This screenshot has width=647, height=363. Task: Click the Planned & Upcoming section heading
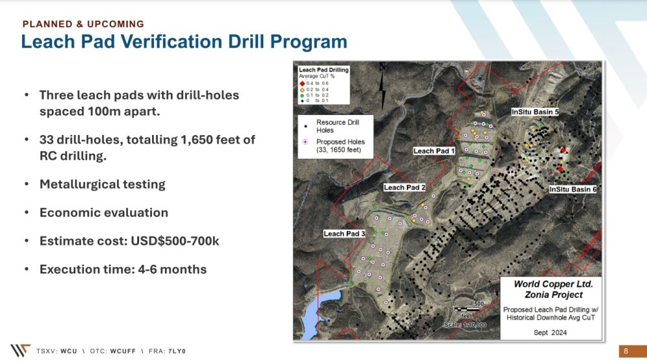pos(83,25)
